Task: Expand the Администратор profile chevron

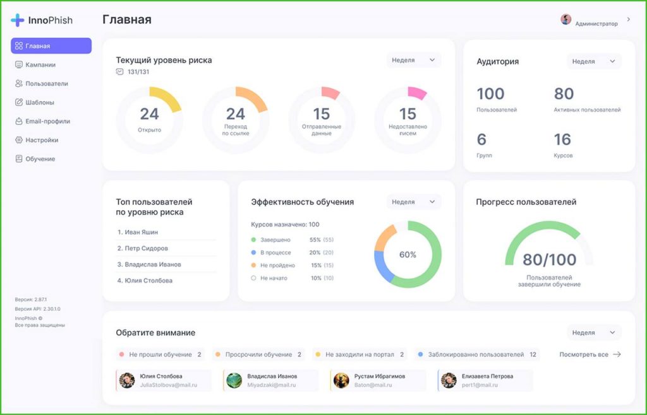Action: [x=628, y=20]
